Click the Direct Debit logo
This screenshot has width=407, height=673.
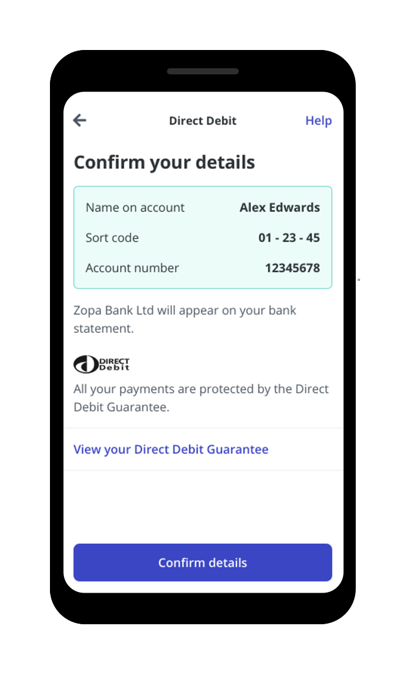[x=101, y=364]
